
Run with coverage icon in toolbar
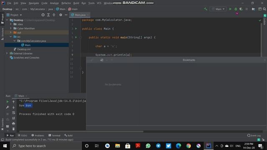coord(241,9)
